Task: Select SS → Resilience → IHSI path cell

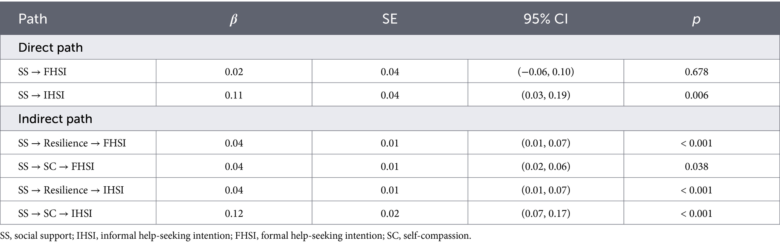Action: 71,190
